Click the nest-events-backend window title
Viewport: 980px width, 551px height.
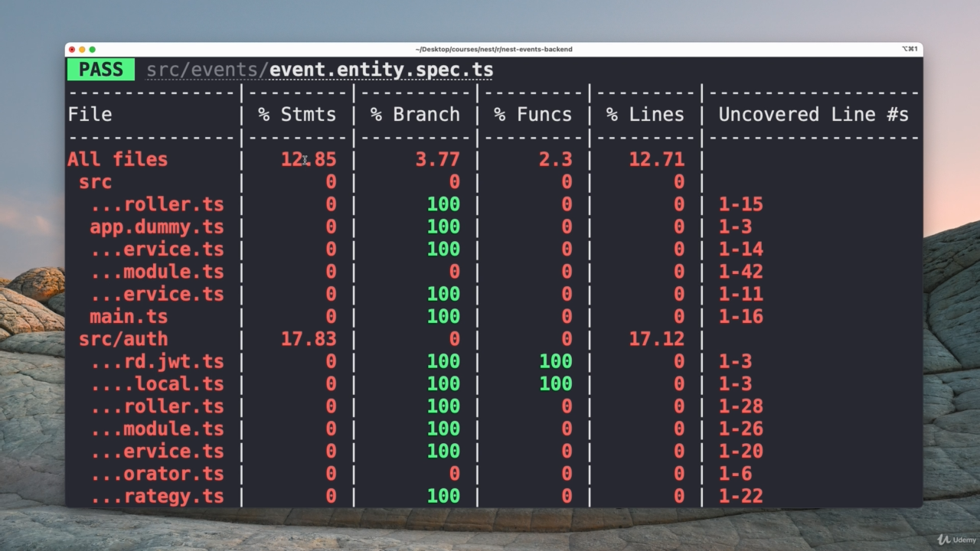(494, 49)
